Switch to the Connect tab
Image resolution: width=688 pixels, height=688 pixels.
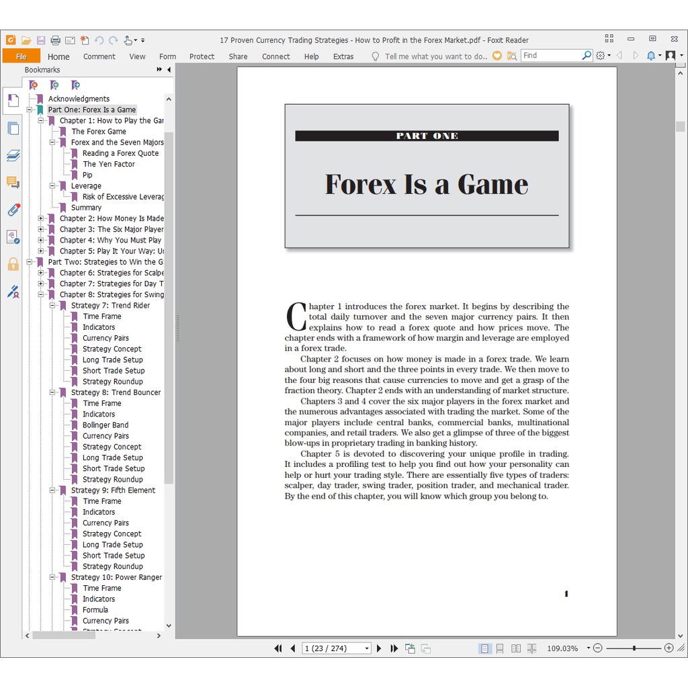point(276,56)
